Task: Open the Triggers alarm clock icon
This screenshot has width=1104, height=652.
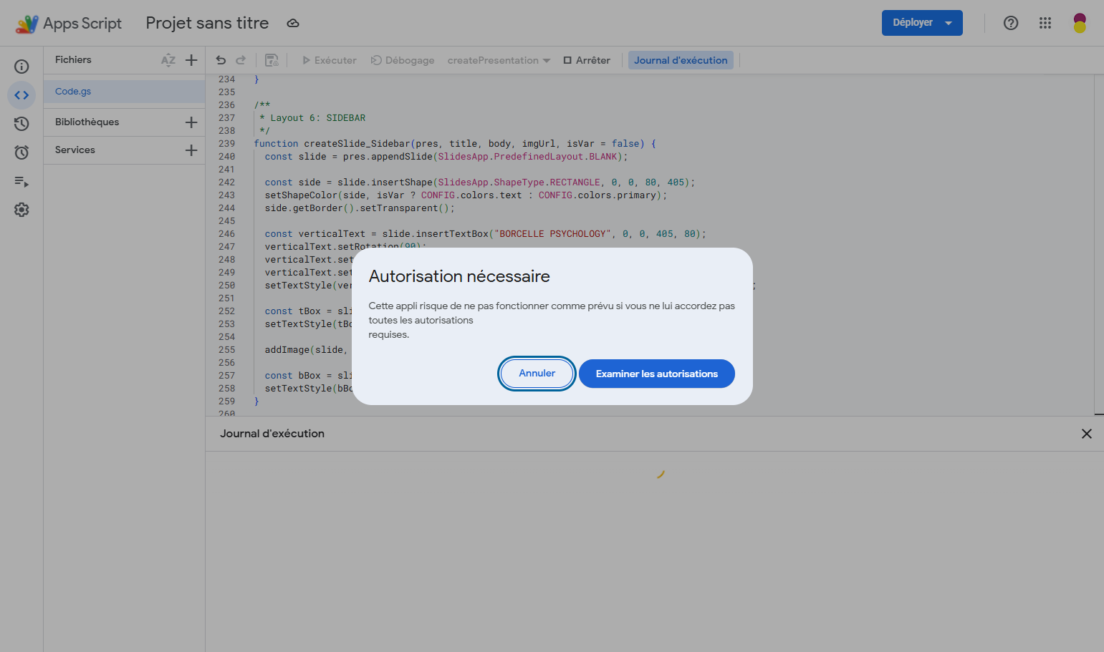Action: click(x=21, y=152)
